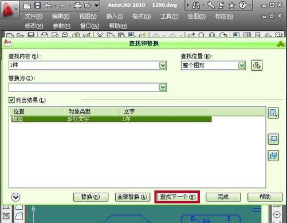Expand more search options round chevron
The width and height of the screenshot is (287, 223).
coord(15,197)
